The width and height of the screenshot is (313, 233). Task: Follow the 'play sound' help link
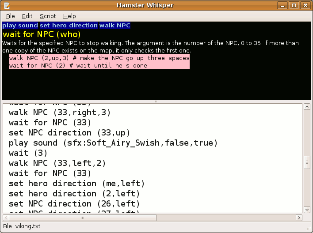tap(20, 25)
